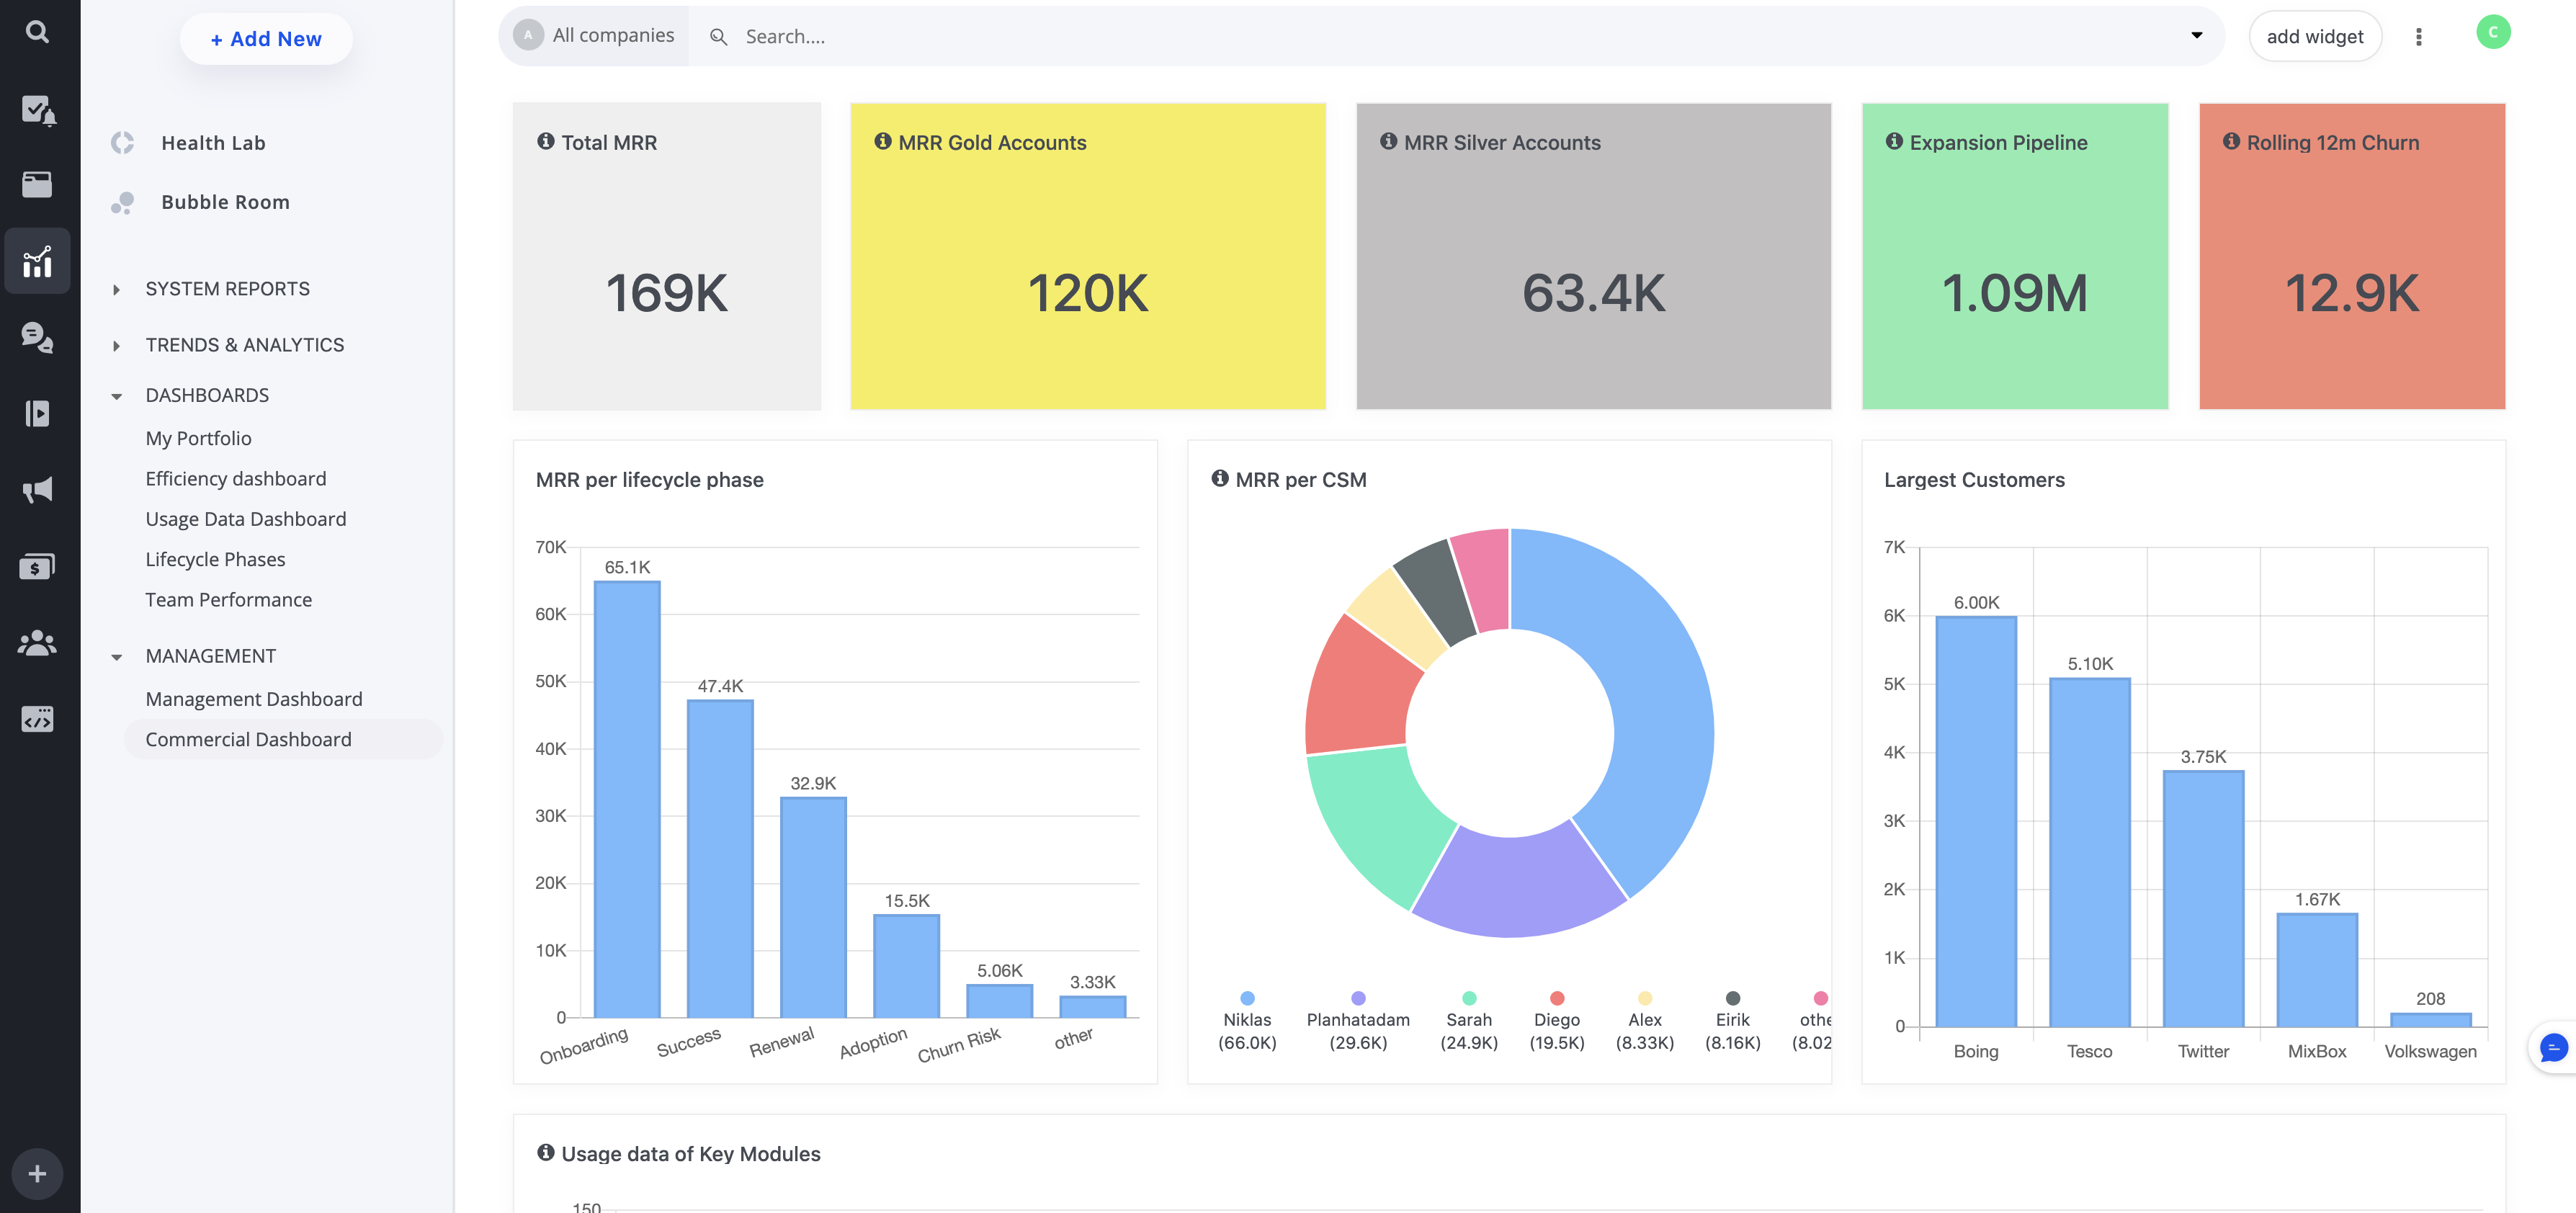This screenshot has height=1213, width=2576.
Task: Click the Add New button
Action: [x=266, y=39]
